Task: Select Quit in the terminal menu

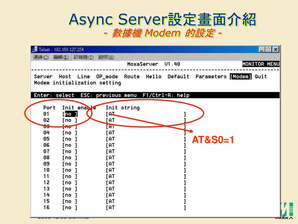Action: 261,77
